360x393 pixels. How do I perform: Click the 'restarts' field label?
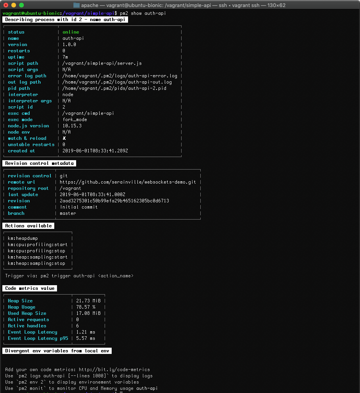(x=19, y=51)
